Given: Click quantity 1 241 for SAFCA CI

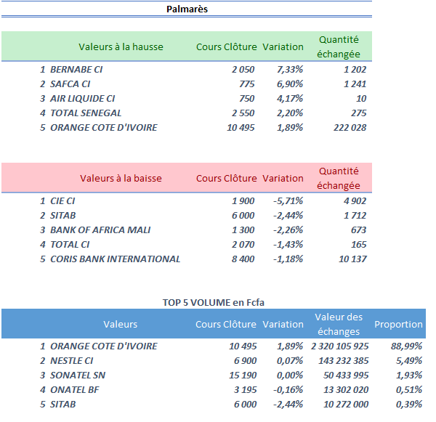Looking at the screenshot, I should tap(355, 84).
